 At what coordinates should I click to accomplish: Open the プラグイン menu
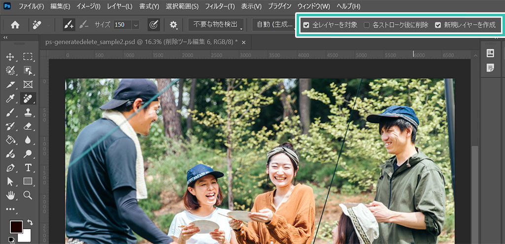pos(279,6)
